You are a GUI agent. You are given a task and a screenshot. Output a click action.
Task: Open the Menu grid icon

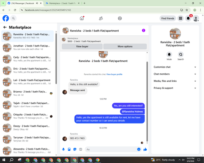point(180,18)
